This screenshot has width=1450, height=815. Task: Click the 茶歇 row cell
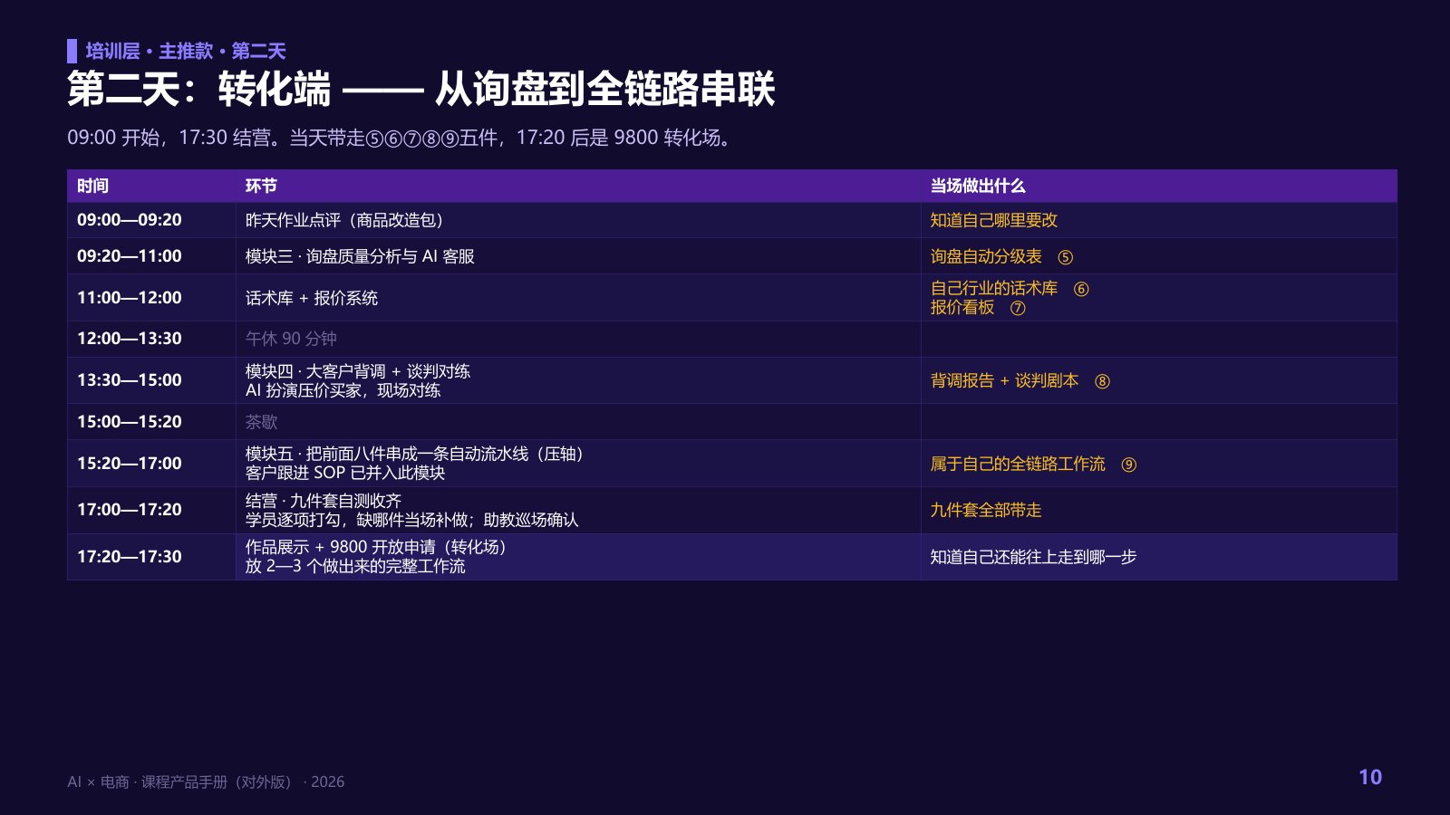(578, 422)
